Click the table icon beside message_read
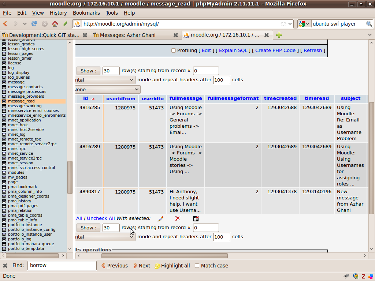375x281 pixels. coord(4,101)
